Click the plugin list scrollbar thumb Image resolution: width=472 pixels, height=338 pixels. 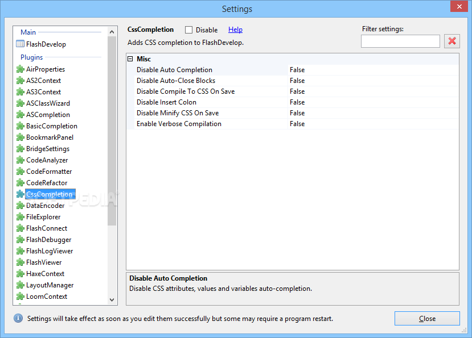click(112, 131)
